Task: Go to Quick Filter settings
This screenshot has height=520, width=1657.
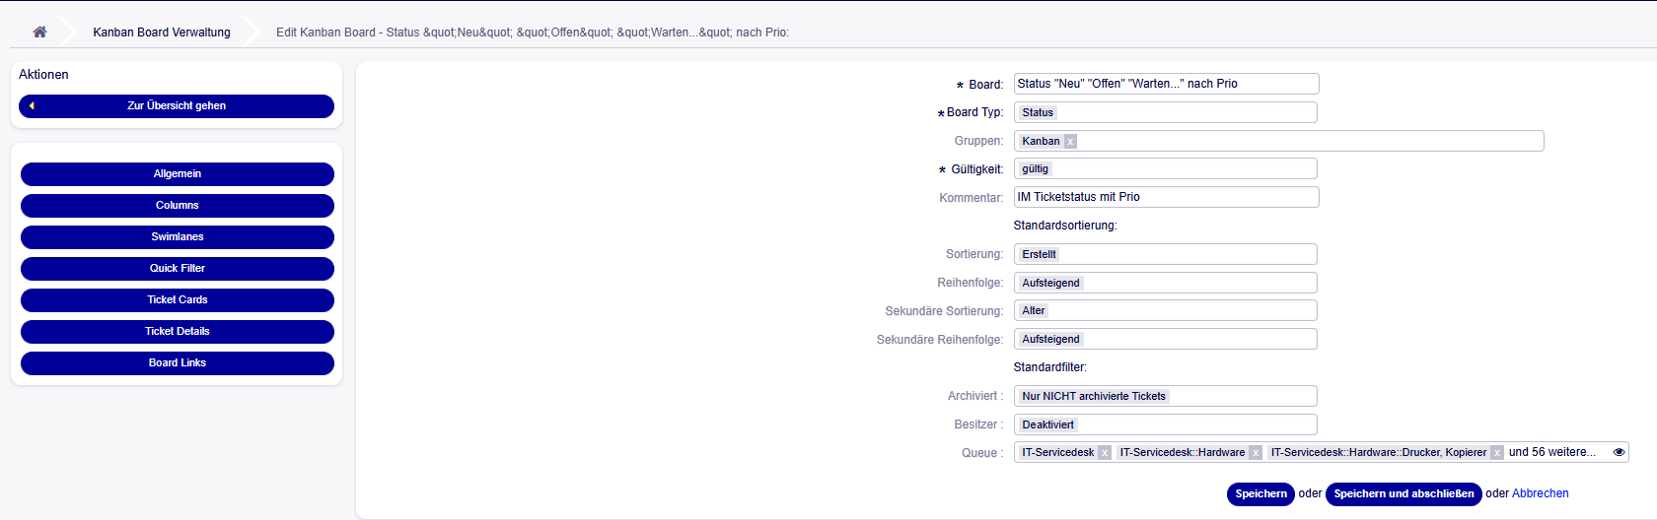Action: (177, 269)
